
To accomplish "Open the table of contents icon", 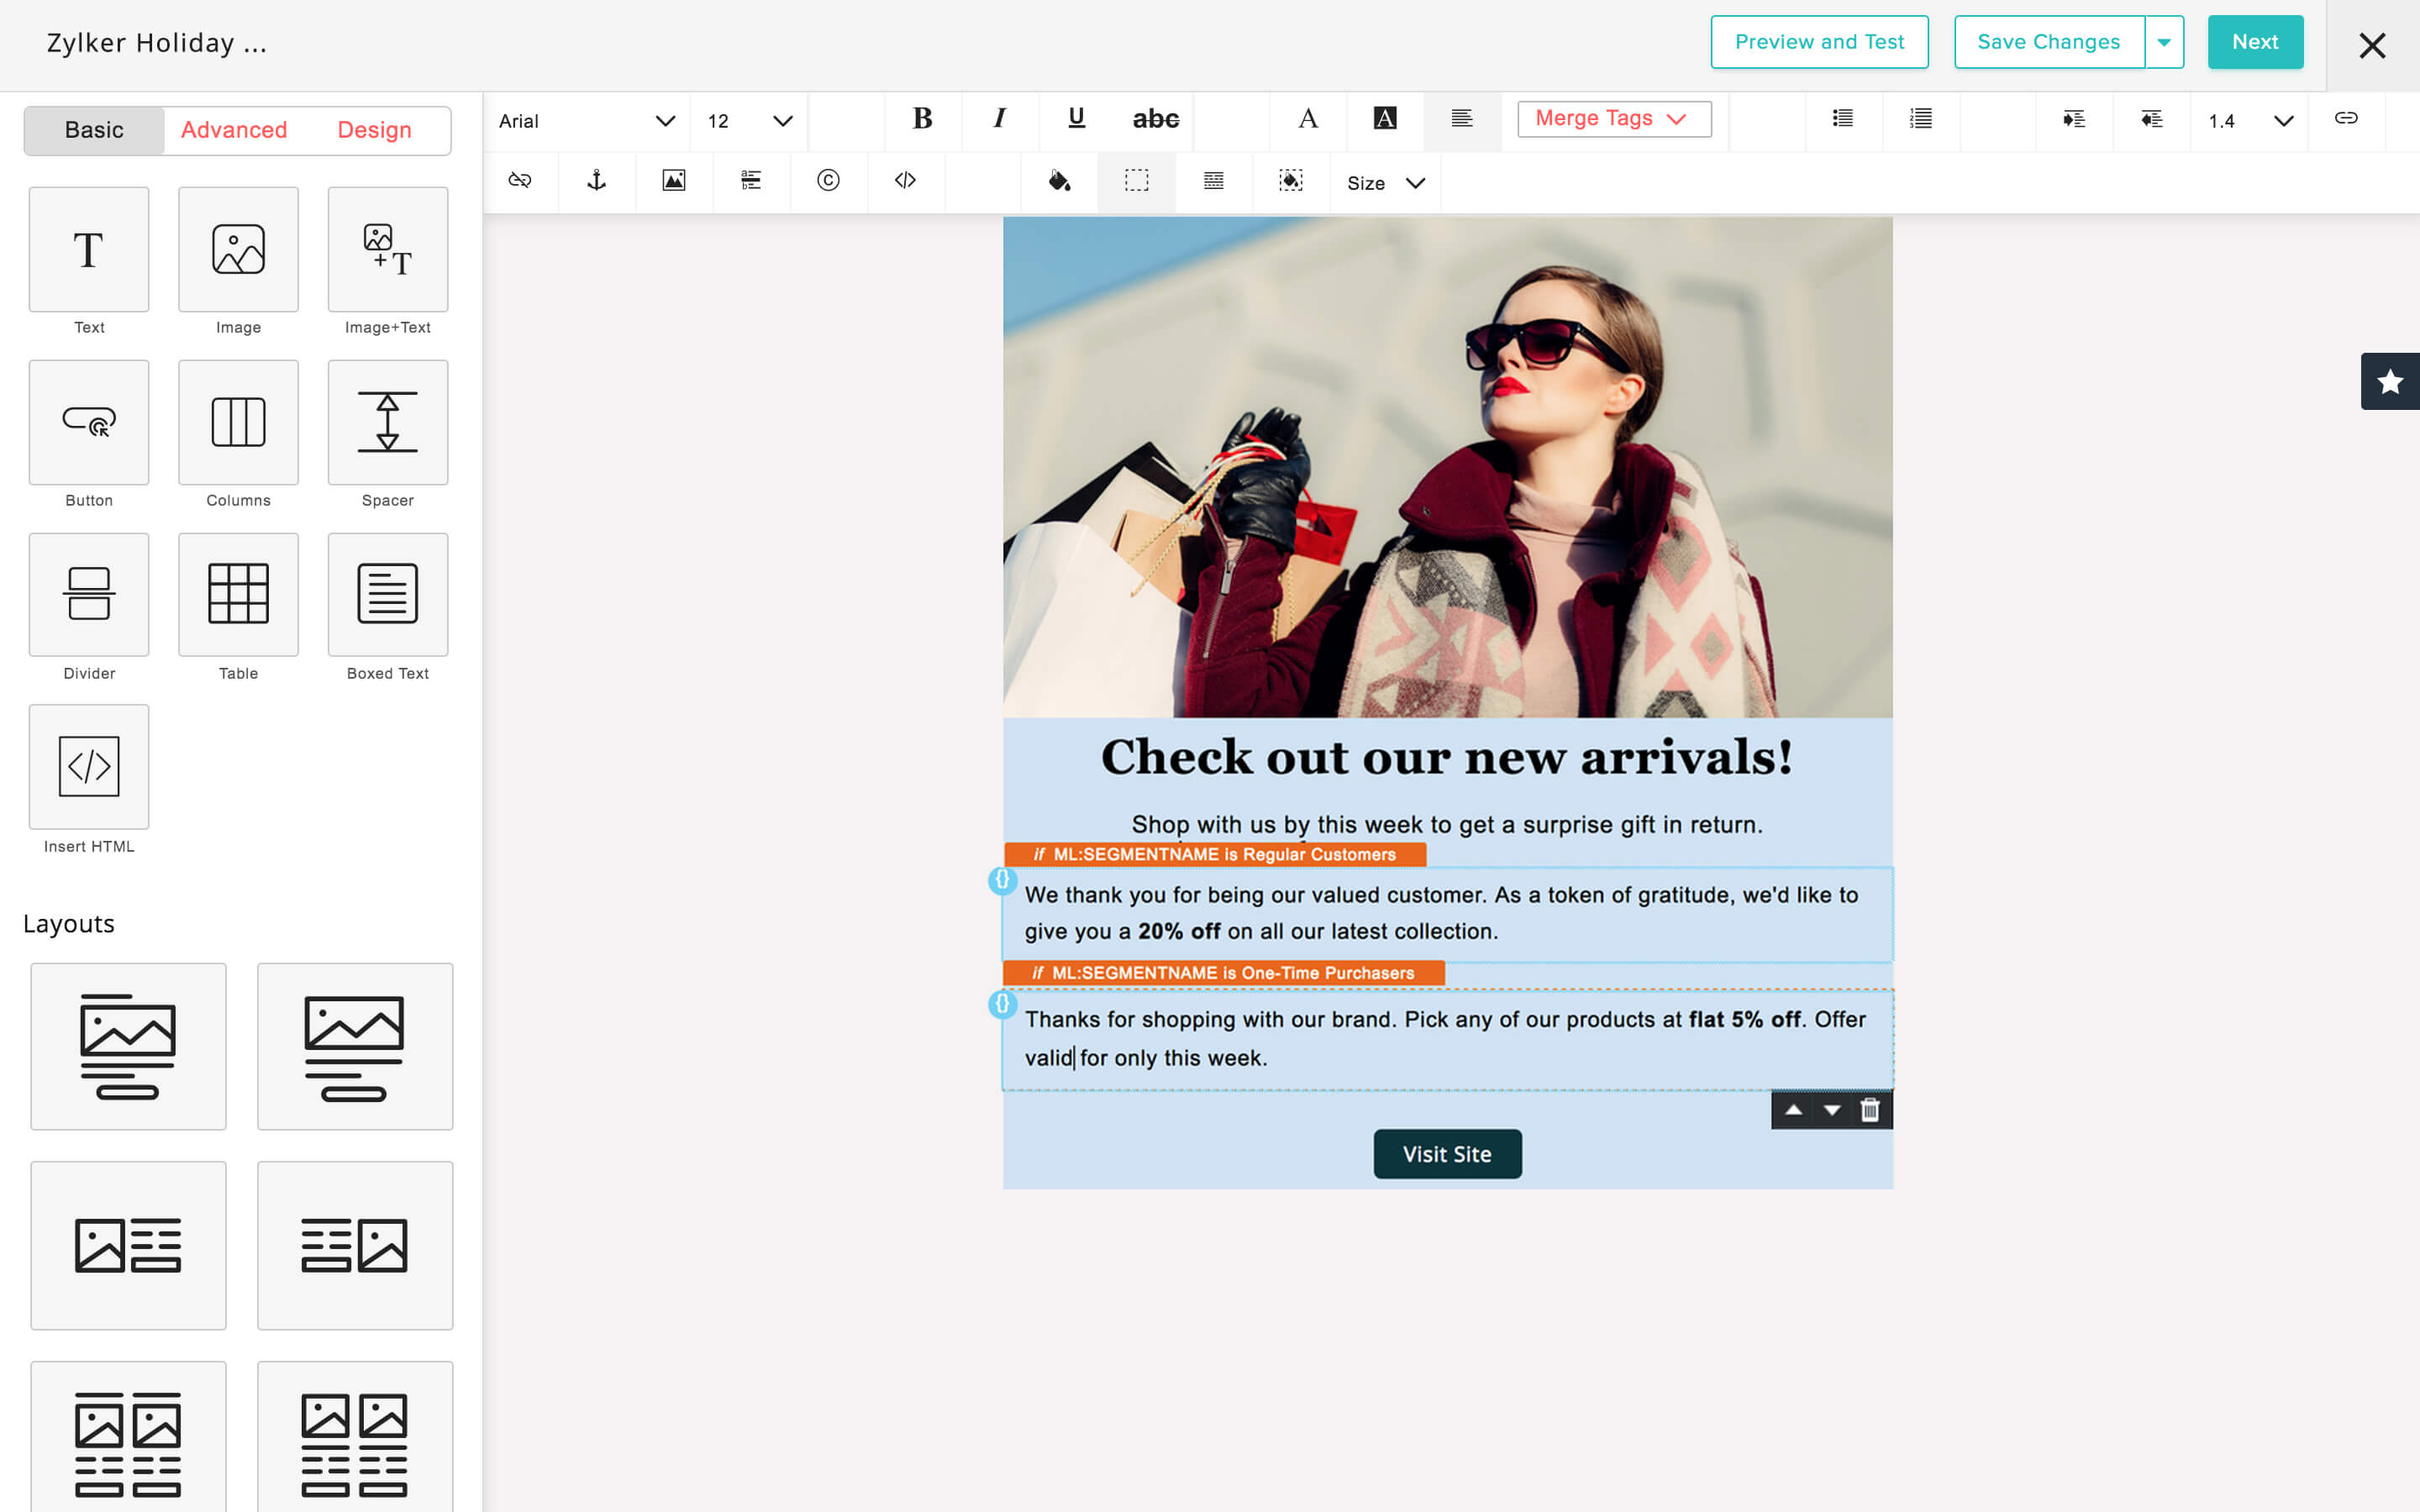I will coord(751,181).
